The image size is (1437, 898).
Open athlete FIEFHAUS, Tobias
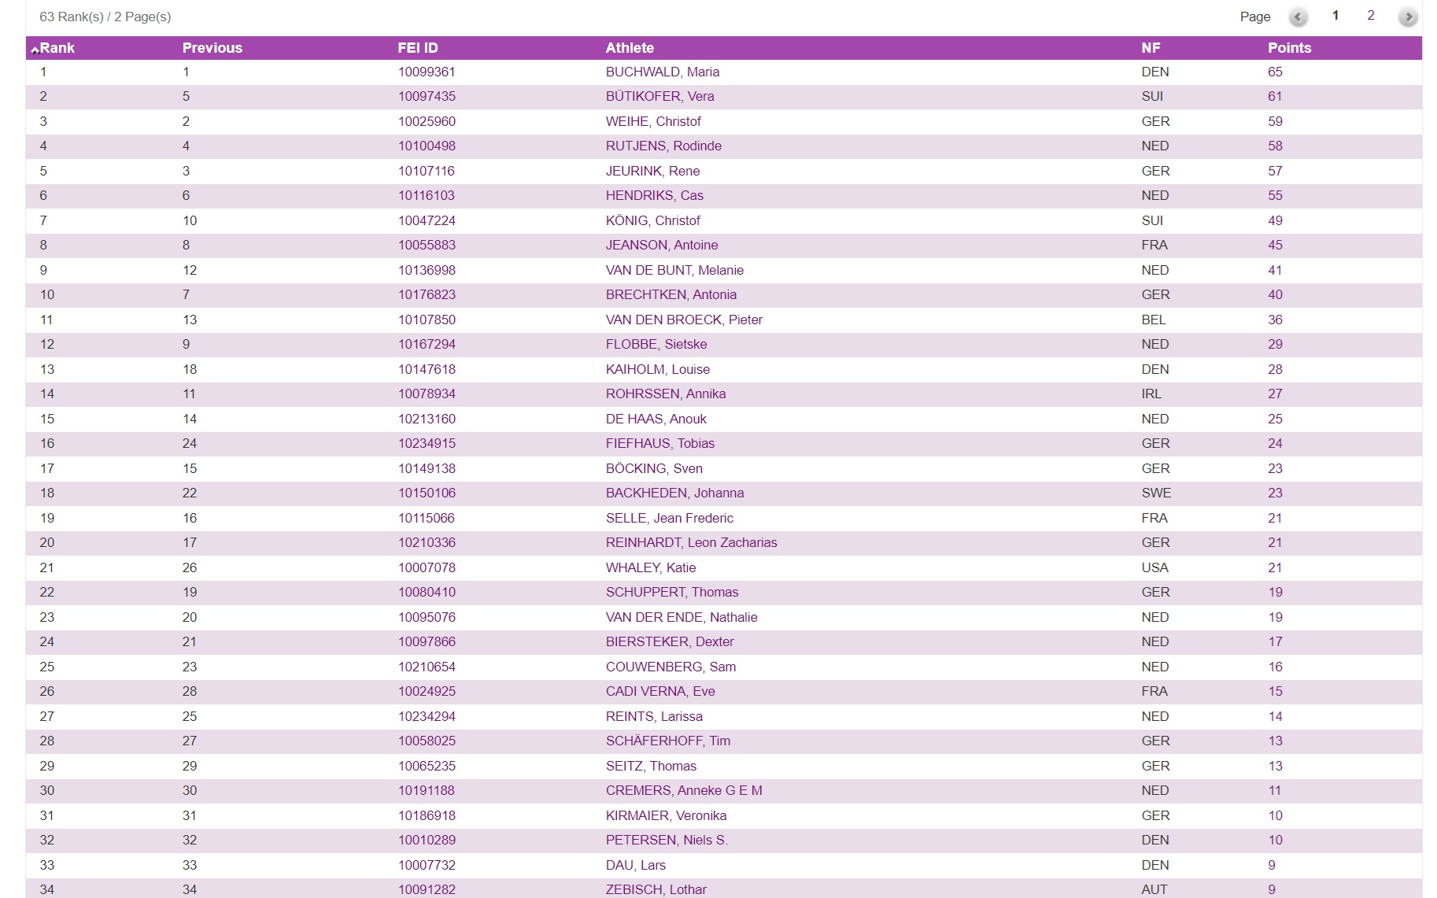(660, 443)
